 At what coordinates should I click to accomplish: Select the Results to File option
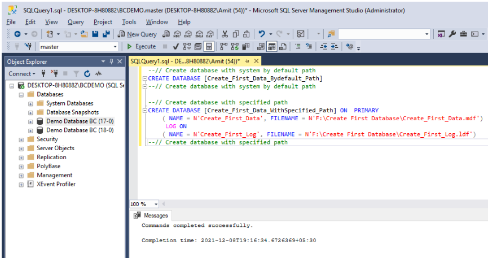coord(283,46)
